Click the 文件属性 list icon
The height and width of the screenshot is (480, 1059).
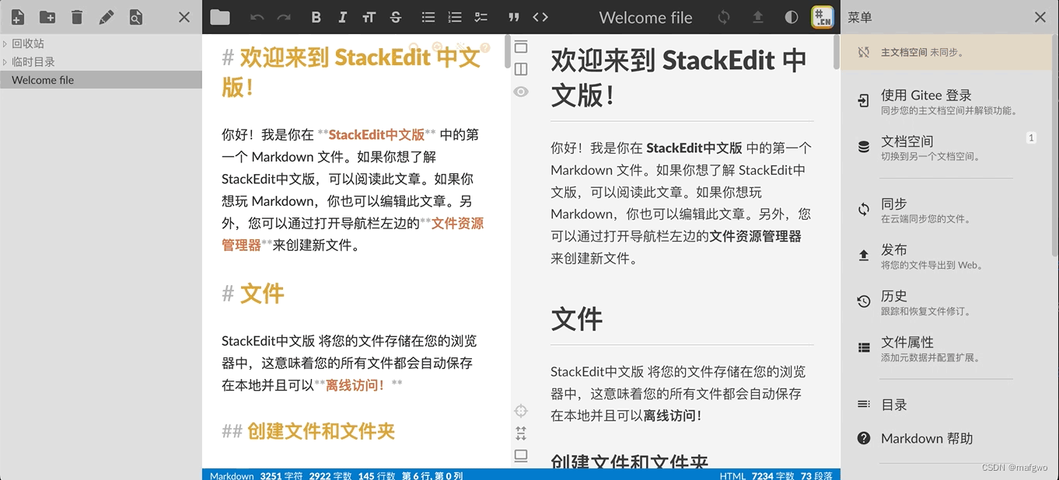point(864,348)
